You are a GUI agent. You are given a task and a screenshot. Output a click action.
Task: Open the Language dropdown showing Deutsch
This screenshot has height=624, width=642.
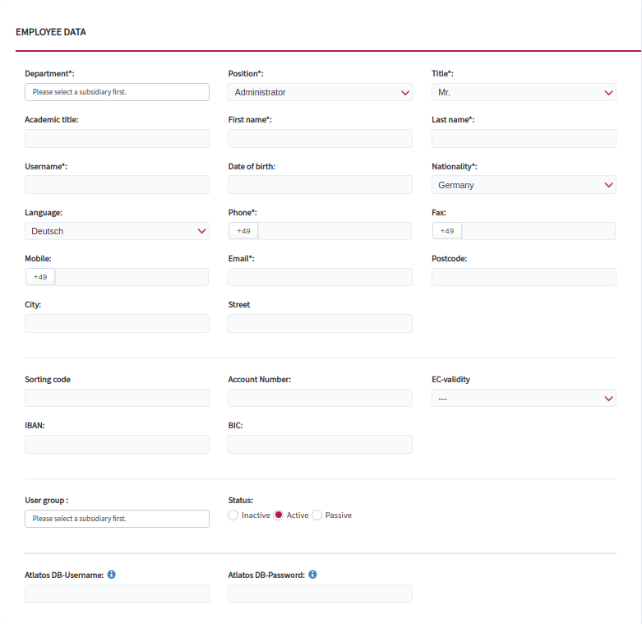click(x=117, y=231)
